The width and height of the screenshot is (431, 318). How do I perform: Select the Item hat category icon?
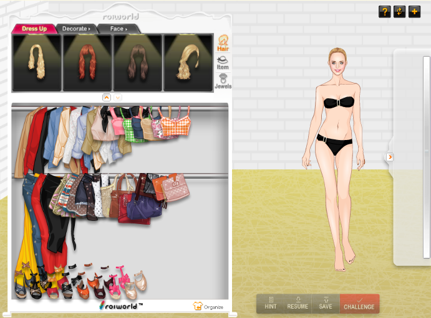(223, 62)
